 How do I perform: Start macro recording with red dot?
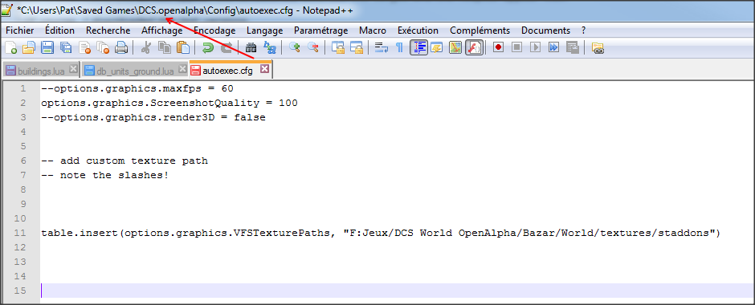pyautogui.click(x=498, y=47)
